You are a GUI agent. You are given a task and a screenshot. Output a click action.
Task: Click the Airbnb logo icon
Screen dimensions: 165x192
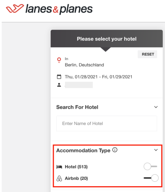[x=59, y=178]
